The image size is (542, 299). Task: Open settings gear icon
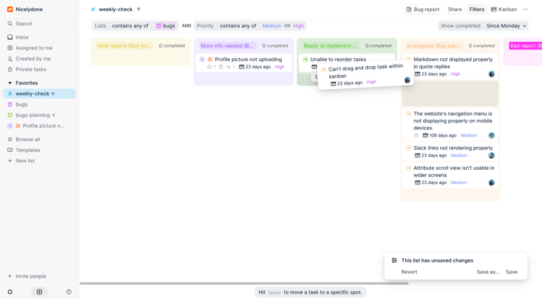click(10, 292)
